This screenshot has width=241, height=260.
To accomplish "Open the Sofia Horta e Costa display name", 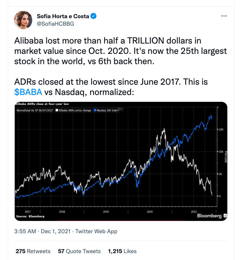I will pos(63,16).
